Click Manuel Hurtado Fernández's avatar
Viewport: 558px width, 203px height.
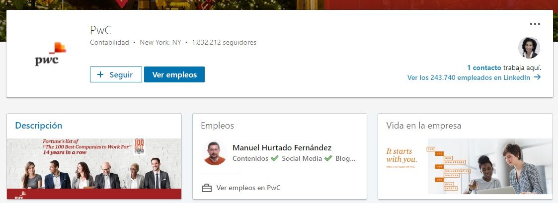click(215, 153)
